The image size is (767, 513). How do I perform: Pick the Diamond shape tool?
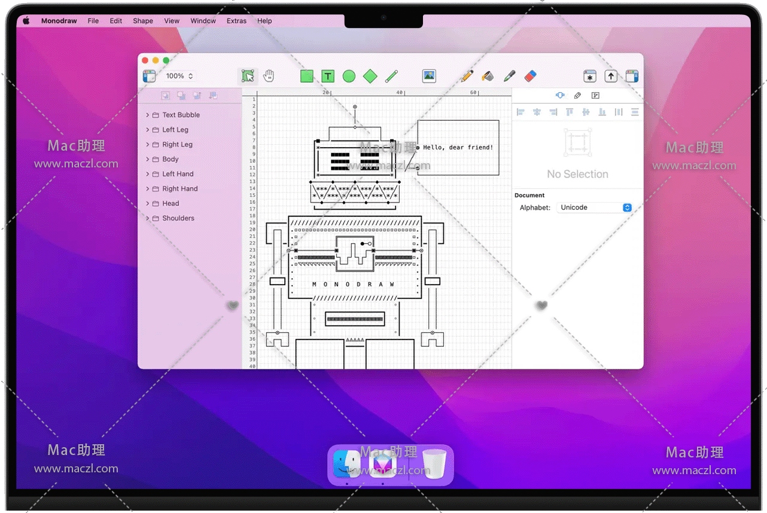coord(370,76)
